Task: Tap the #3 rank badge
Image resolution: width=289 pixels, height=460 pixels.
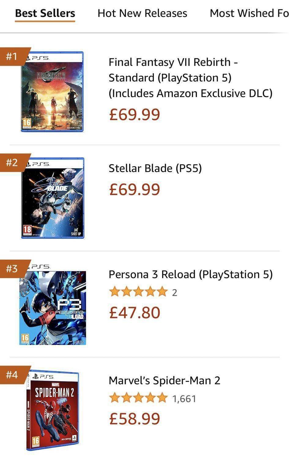Action: tap(12, 269)
